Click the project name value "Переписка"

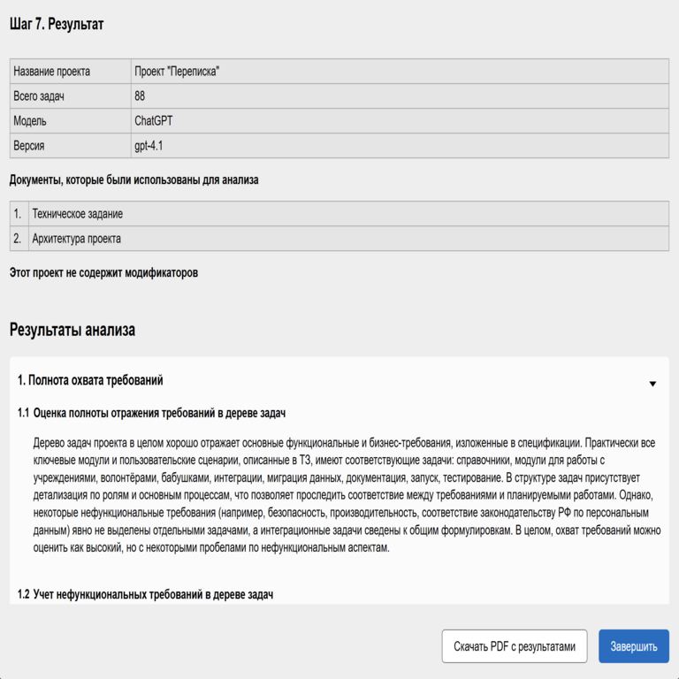(x=176, y=71)
